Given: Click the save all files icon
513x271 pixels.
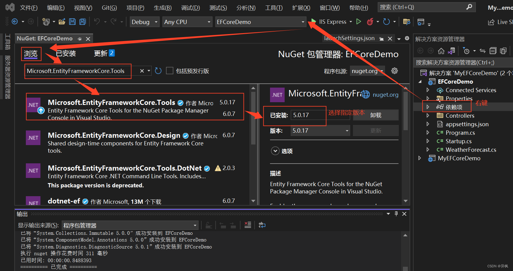Looking at the screenshot, I should coord(82,22).
